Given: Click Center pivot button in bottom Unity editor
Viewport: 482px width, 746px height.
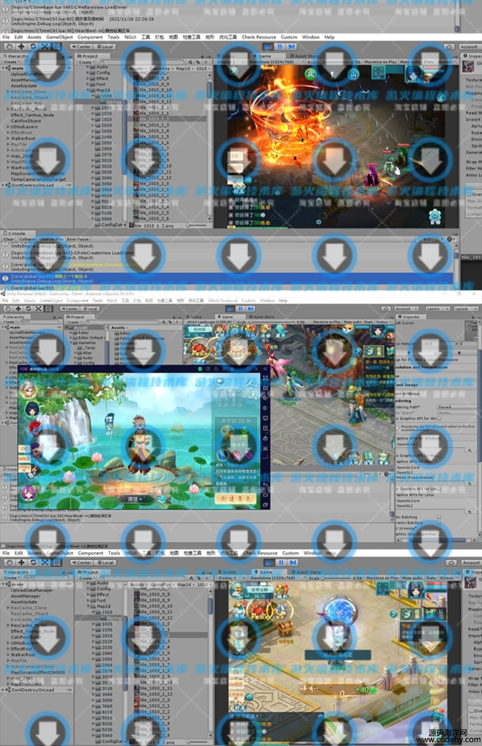Looking at the screenshot, I should [x=82, y=563].
